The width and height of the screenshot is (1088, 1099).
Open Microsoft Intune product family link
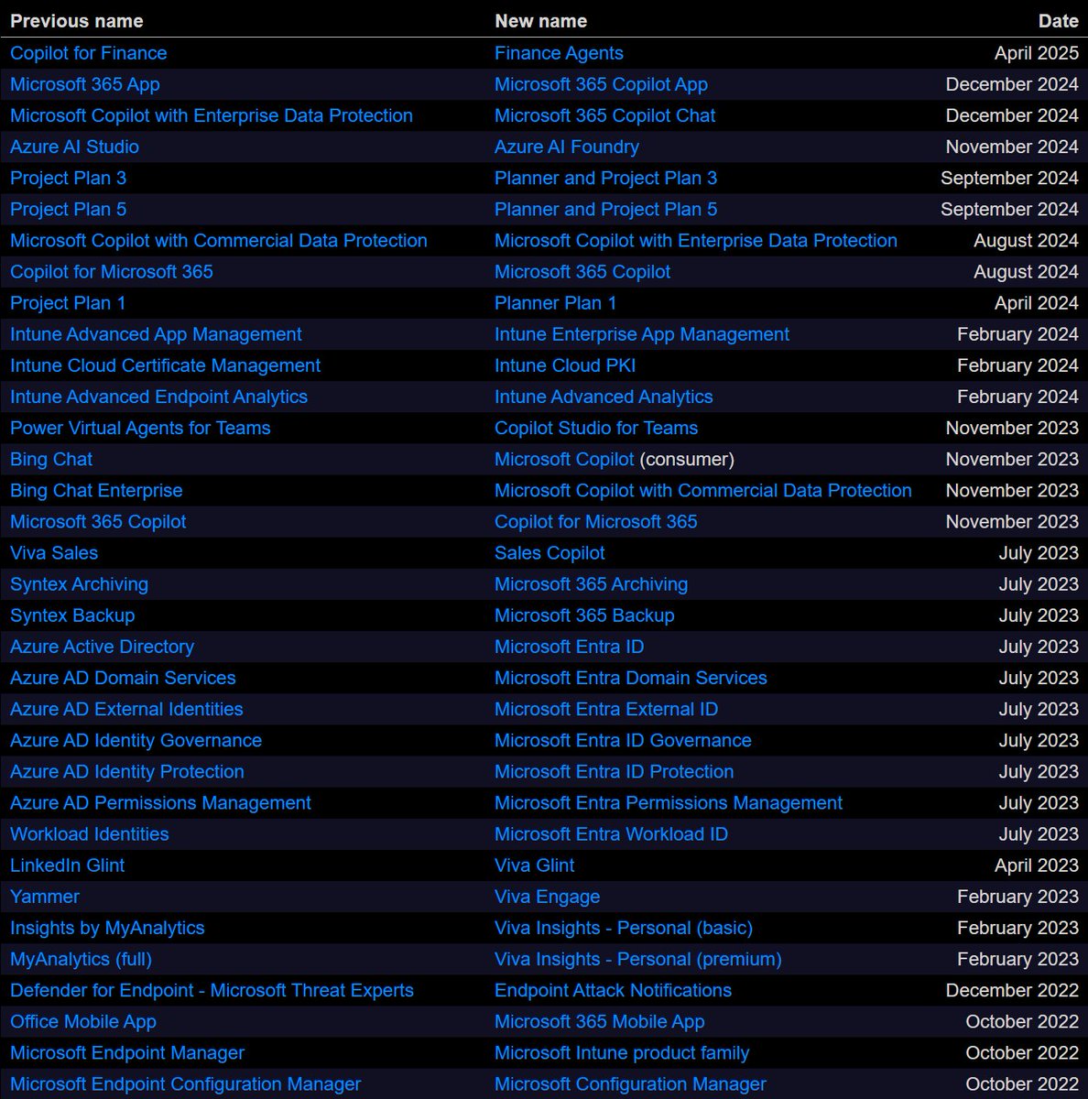click(x=622, y=1052)
